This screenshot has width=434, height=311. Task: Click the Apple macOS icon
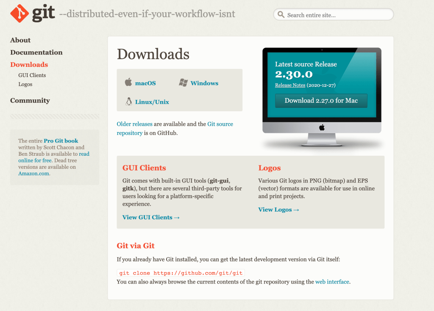[x=128, y=82]
